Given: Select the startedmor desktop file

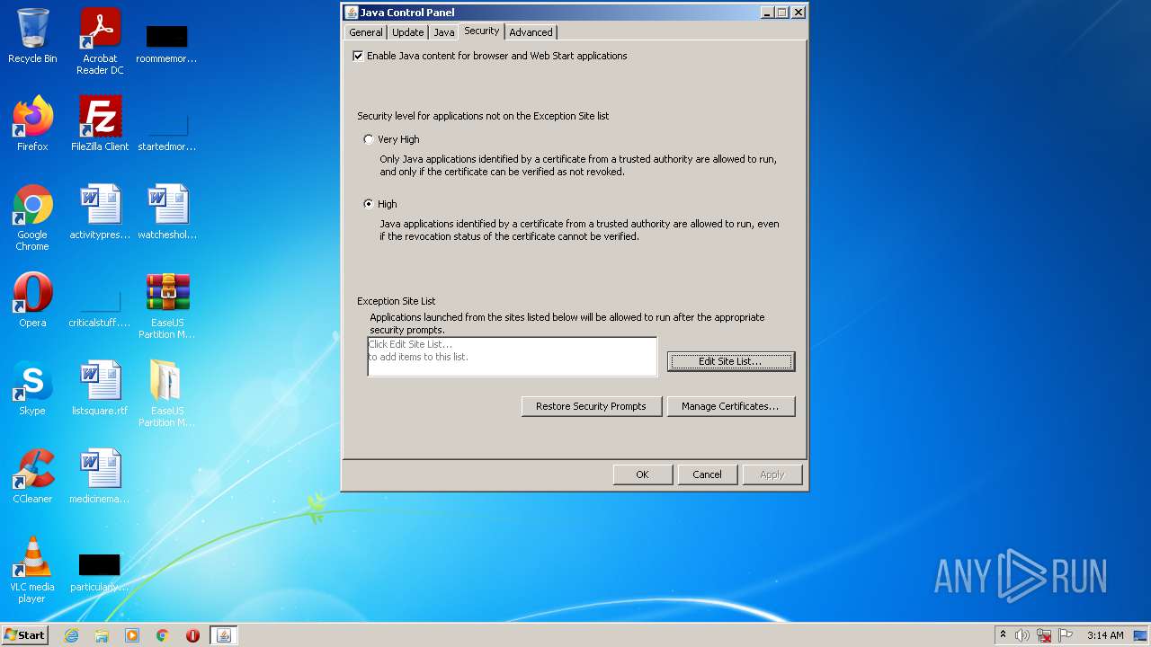Looking at the screenshot, I should pyautogui.click(x=167, y=131).
